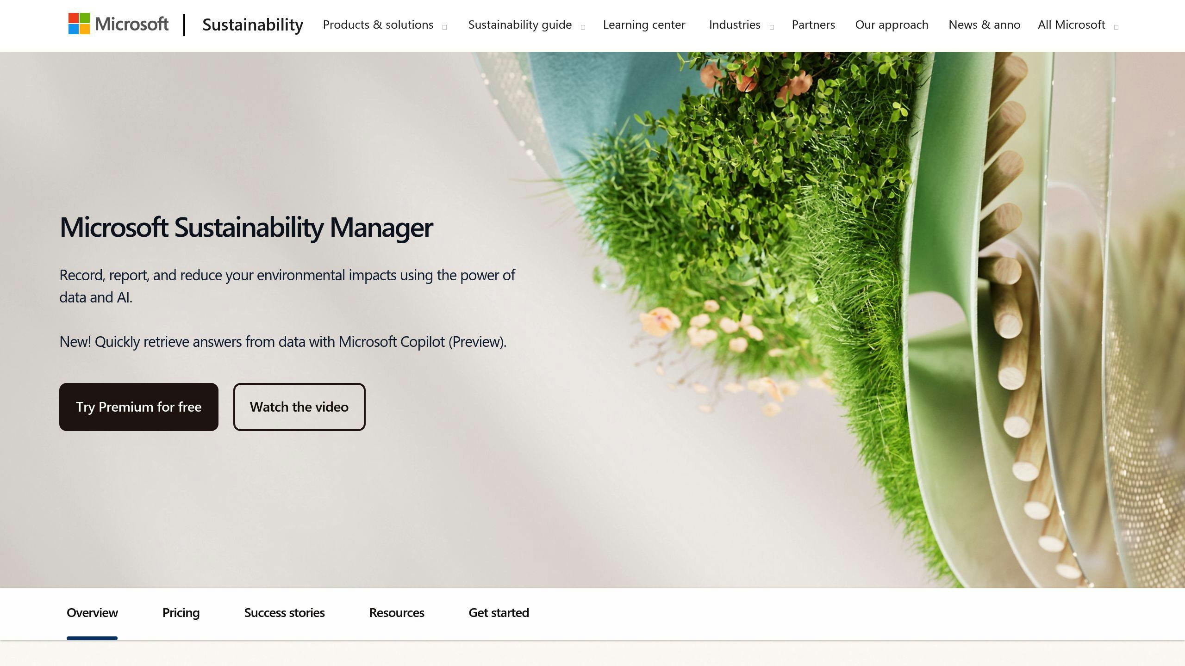Expand the Products & solutions menu
This screenshot has width=1185, height=666.
pos(385,25)
